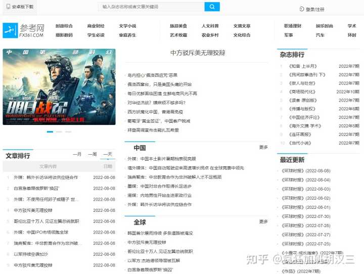This screenshot has width=364, height=274.
Task: Open 《环球时报》(2022-07-30) in recent updates
Action: (306, 217)
